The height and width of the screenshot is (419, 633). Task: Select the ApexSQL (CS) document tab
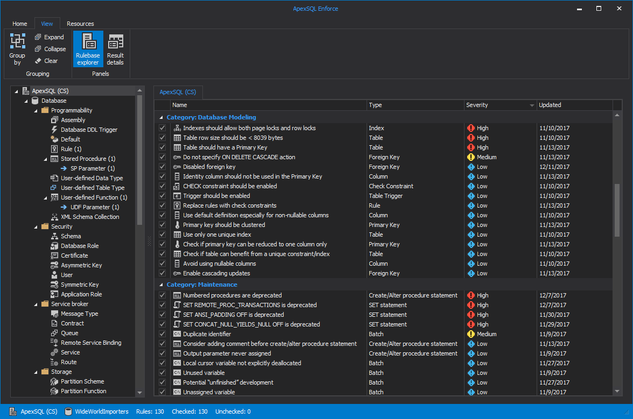[x=178, y=92]
